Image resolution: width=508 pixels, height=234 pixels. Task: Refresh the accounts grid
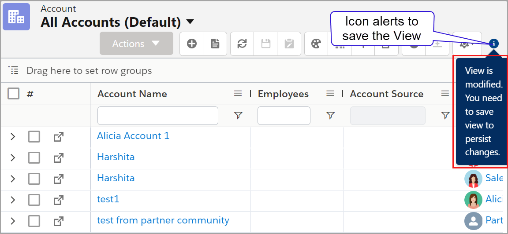[x=242, y=44]
